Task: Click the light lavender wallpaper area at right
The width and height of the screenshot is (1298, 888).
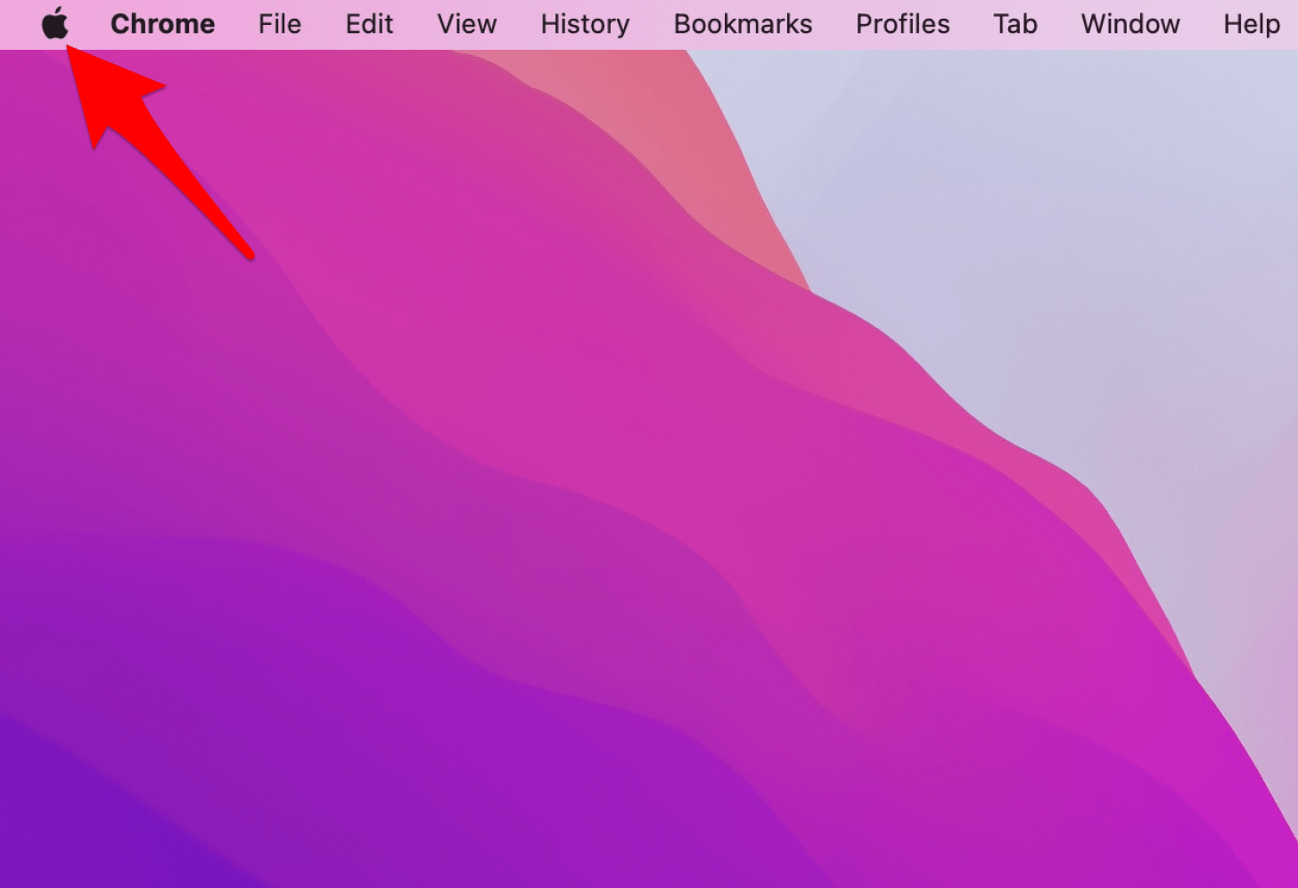Action: coord(1070,223)
